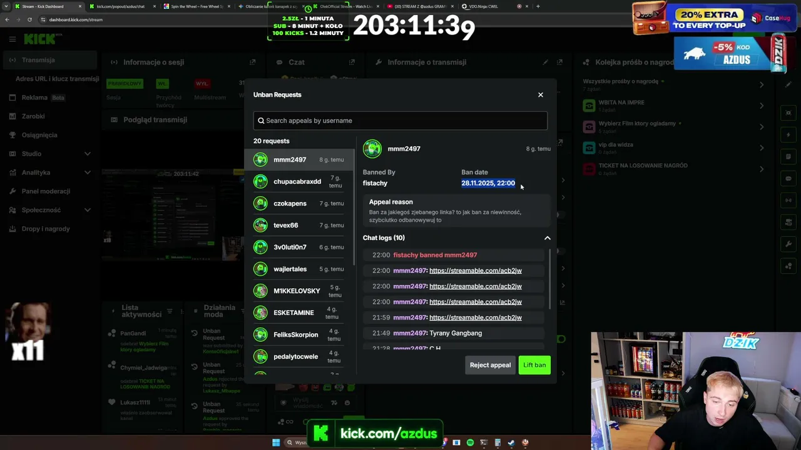Click the wrench icon in the right rail
This screenshot has width=801, height=450.
[x=788, y=244]
